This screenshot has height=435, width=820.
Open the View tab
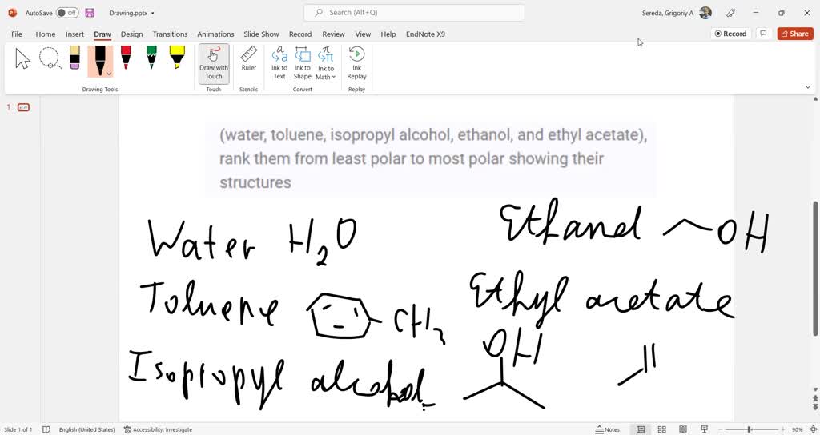(363, 34)
